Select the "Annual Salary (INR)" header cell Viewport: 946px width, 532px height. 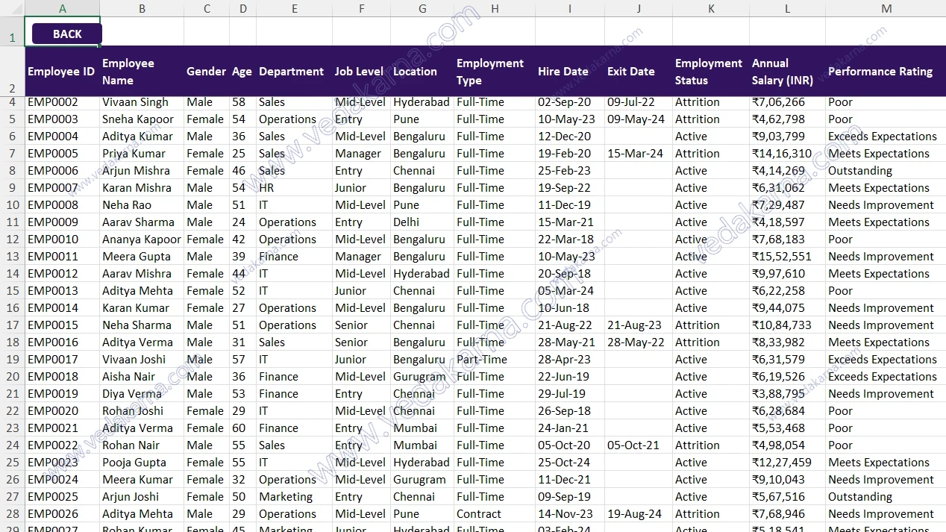coord(788,72)
